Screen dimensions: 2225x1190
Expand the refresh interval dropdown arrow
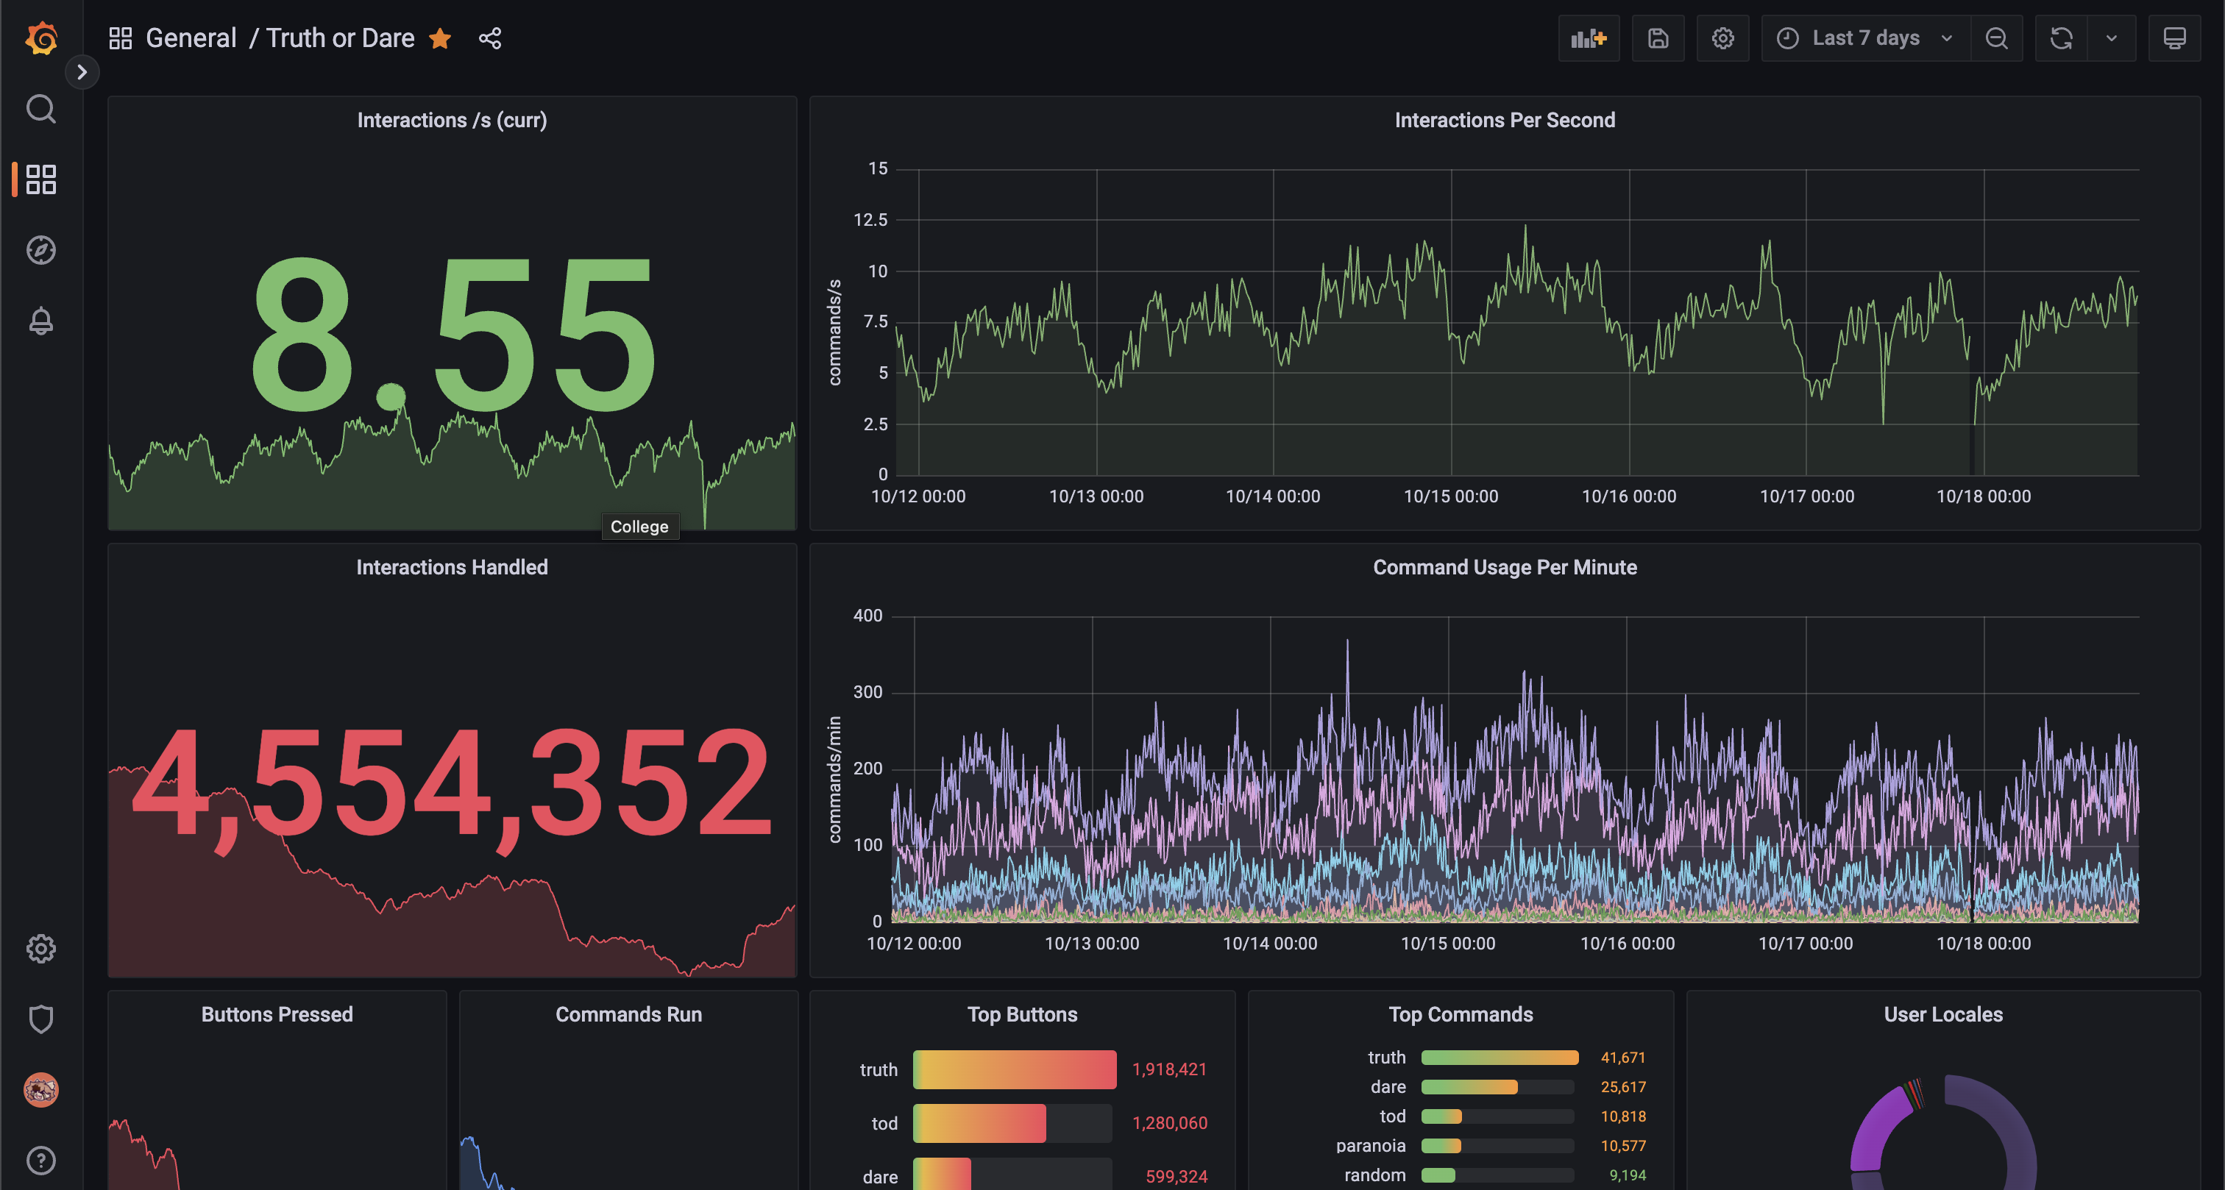pyautogui.click(x=2111, y=38)
